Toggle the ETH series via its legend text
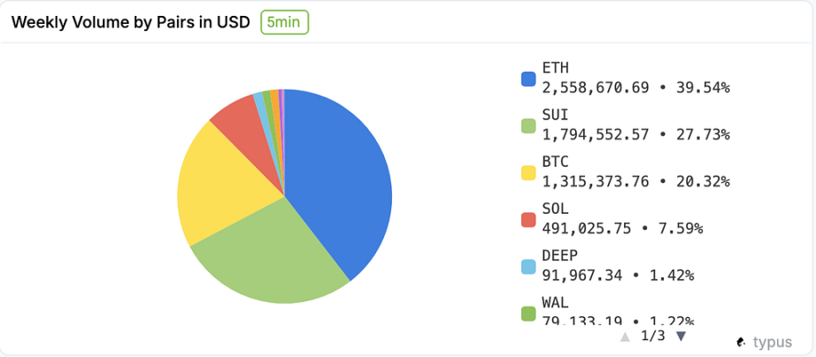This screenshot has height=357, width=816. tap(635, 78)
